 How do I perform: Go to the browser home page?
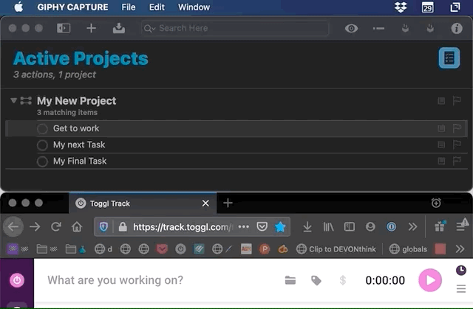click(x=77, y=226)
